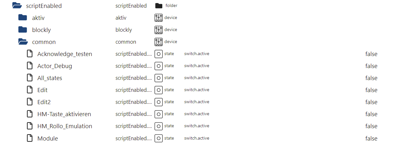This screenshot has height=144, width=401.
Task: Click the device icon in the aktiv row
Action: (158, 18)
